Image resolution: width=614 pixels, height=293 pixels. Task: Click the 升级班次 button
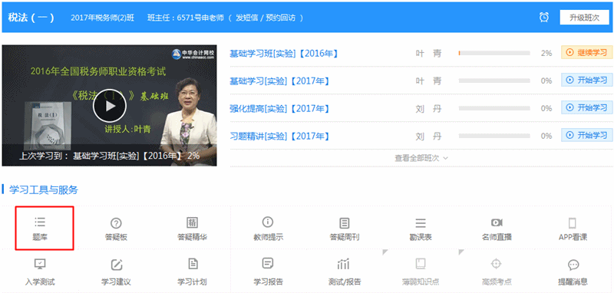coord(584,18)
